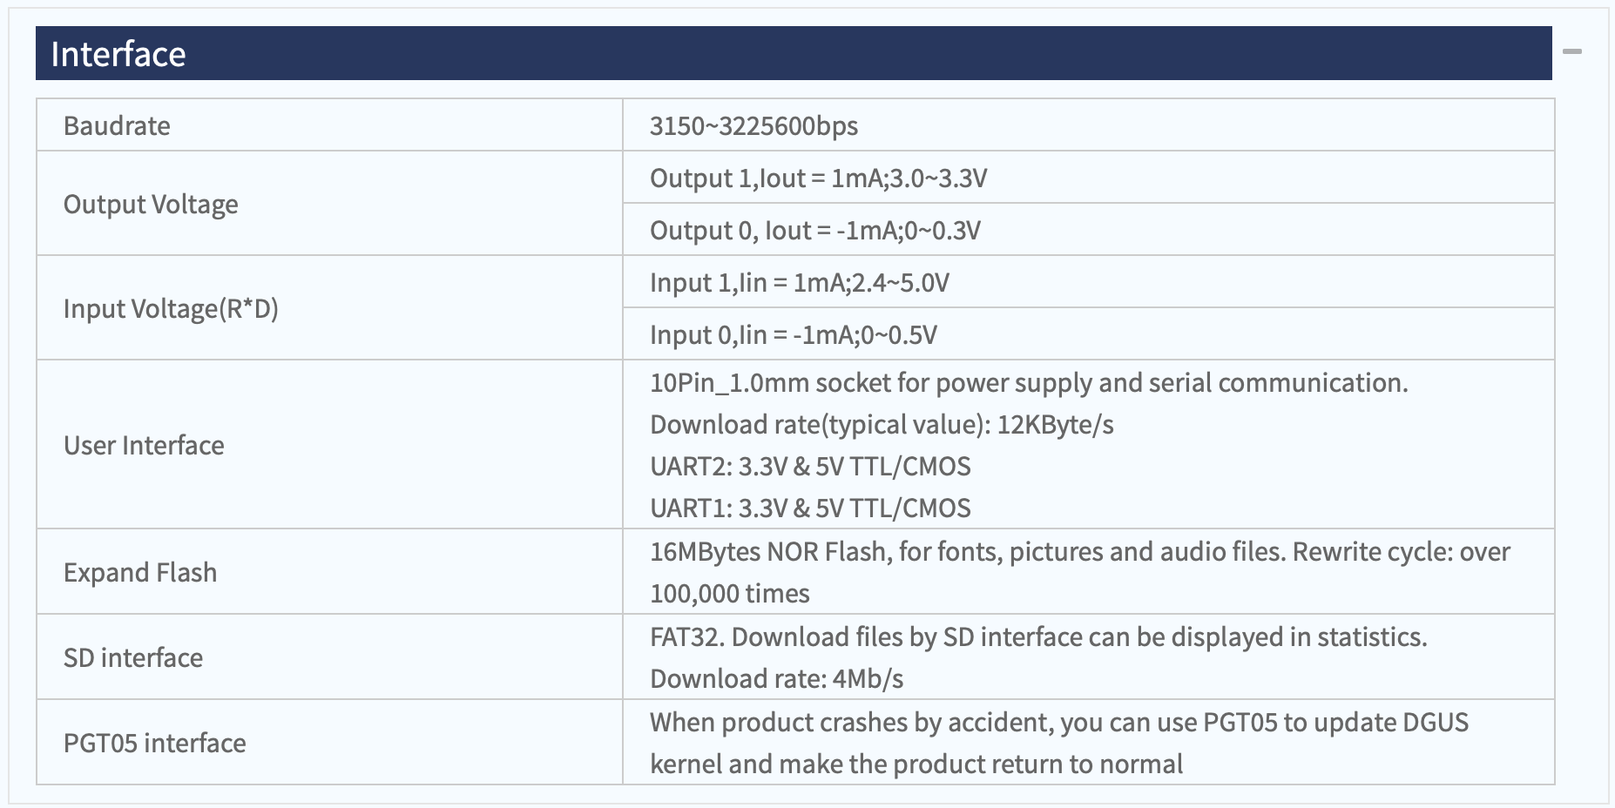Select the User Interface row label
Screen dimensions: 1615x808
tap(144, 445)
